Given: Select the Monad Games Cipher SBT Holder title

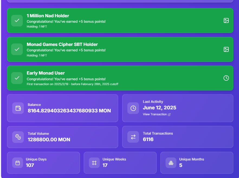Looking at the screenshot, I should (x=62, y=44).
